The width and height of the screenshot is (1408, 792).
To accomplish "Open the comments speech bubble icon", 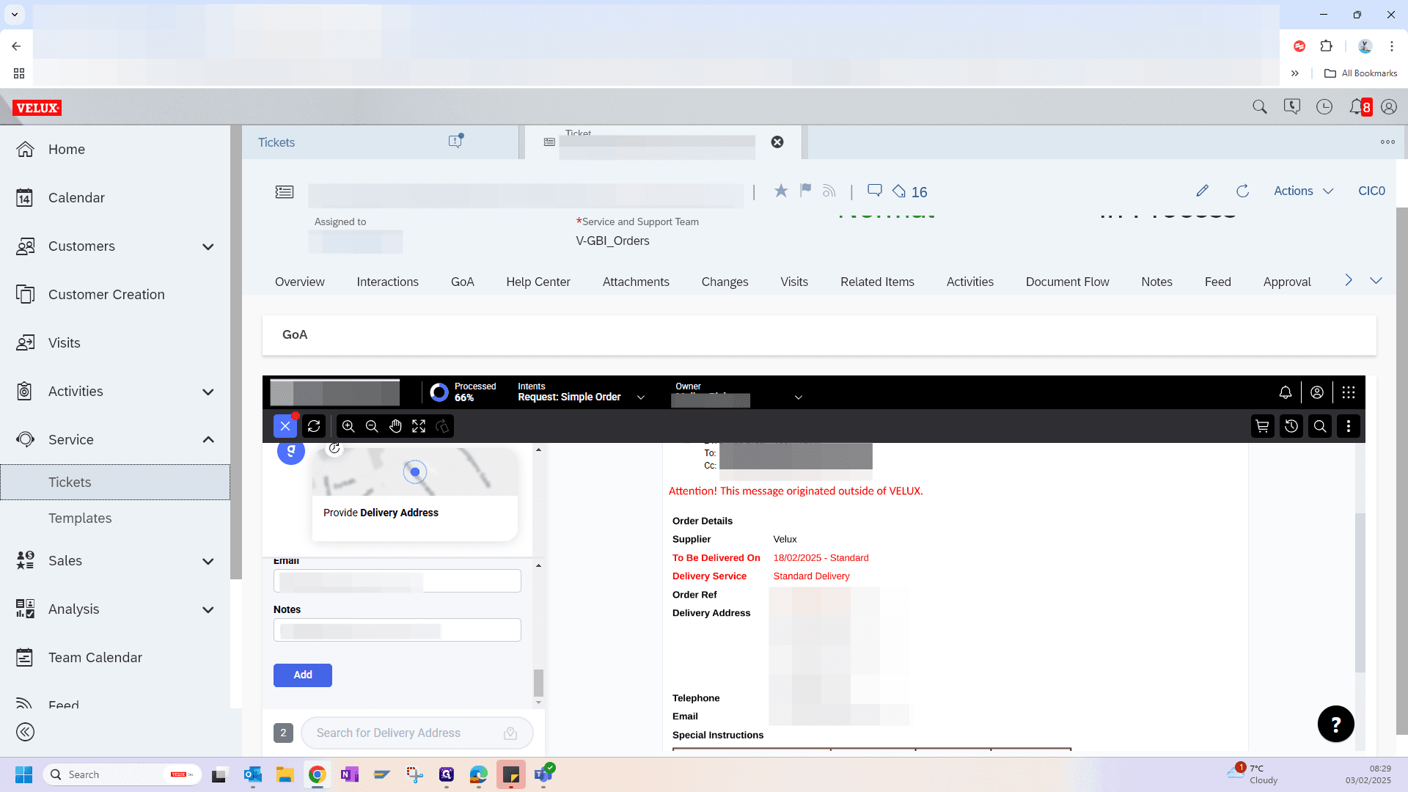I will [x=874, y=191].
